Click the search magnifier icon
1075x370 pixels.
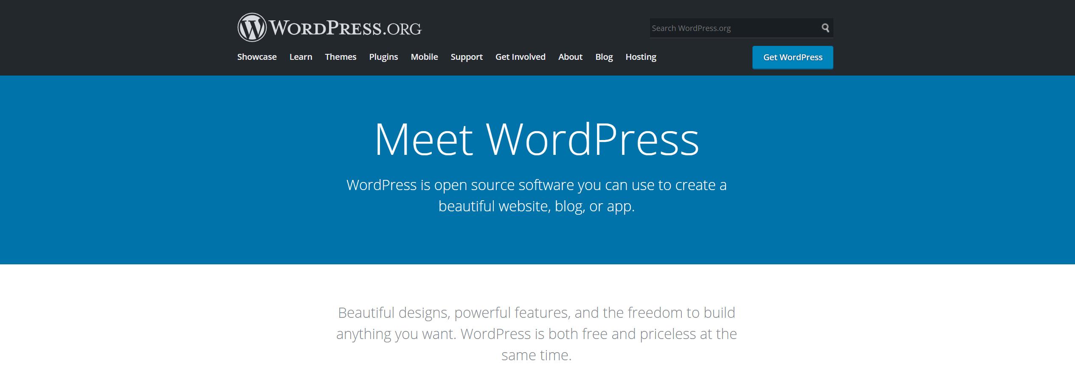tap(825, 28)
